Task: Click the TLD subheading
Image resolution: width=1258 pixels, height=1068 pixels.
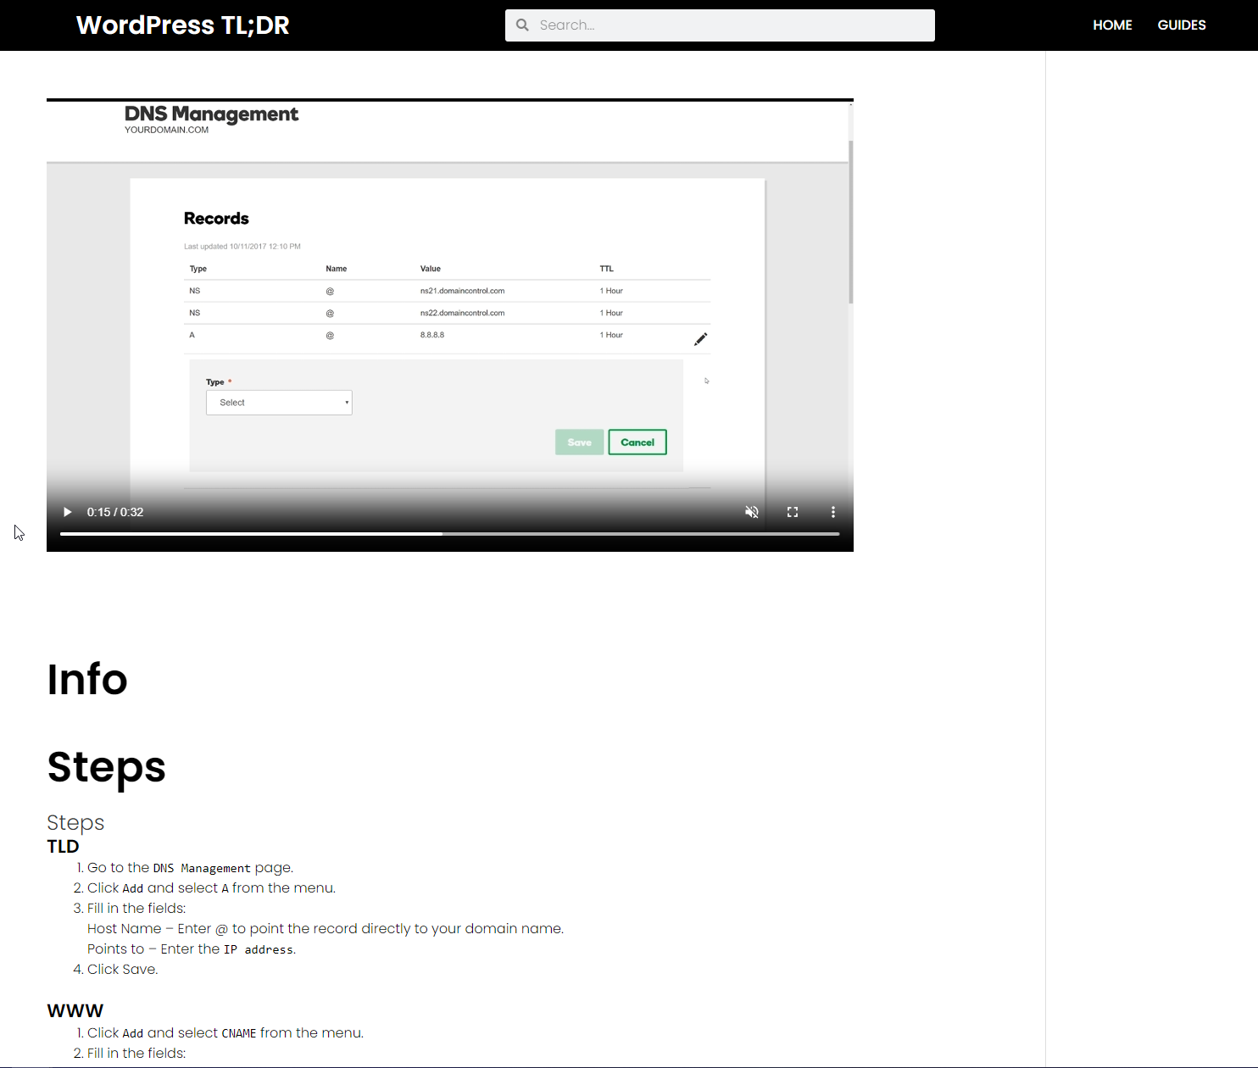Action: tap(63, 847)
